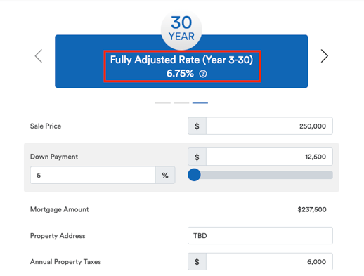The height and width of the screenshot is (276, 364).
Task: Select the first carousel page indicator
Action: (x=163, y=103)
